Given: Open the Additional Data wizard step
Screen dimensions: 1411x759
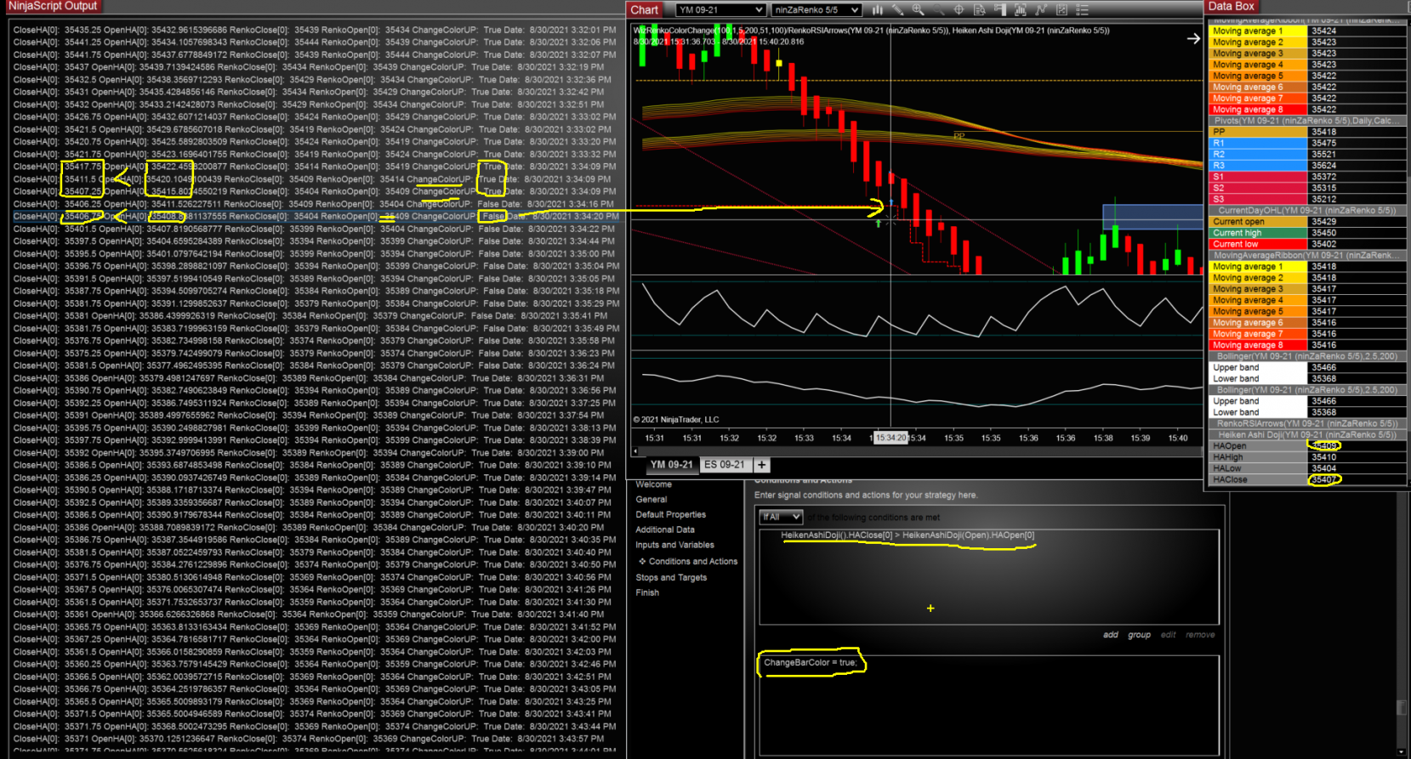Looking at the screenshot, I should [x=665, y=530].
